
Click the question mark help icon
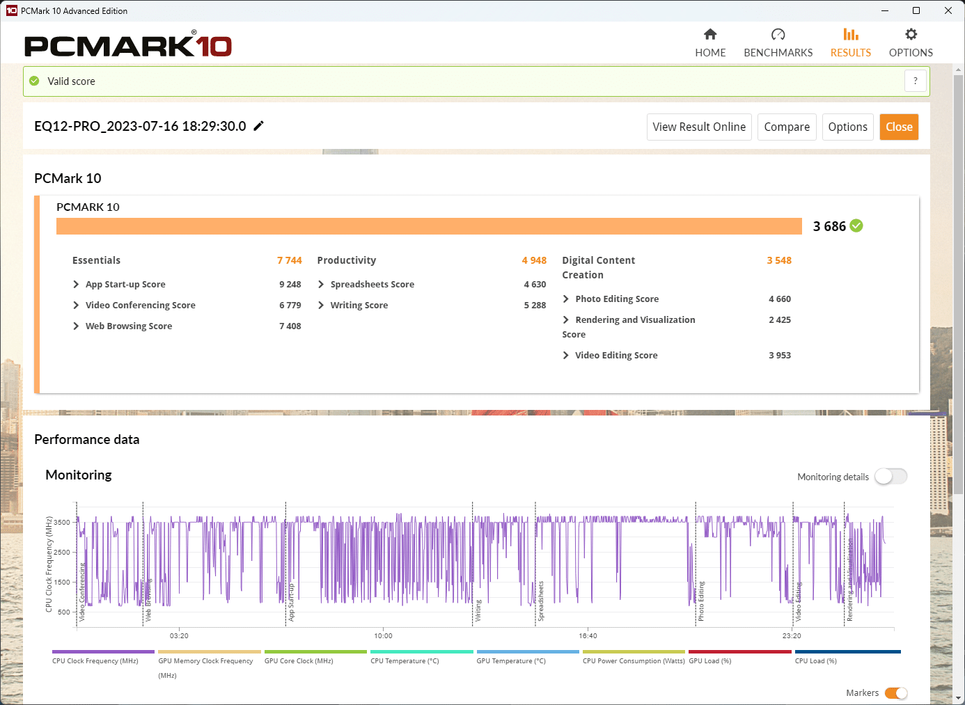coord(915,81)
